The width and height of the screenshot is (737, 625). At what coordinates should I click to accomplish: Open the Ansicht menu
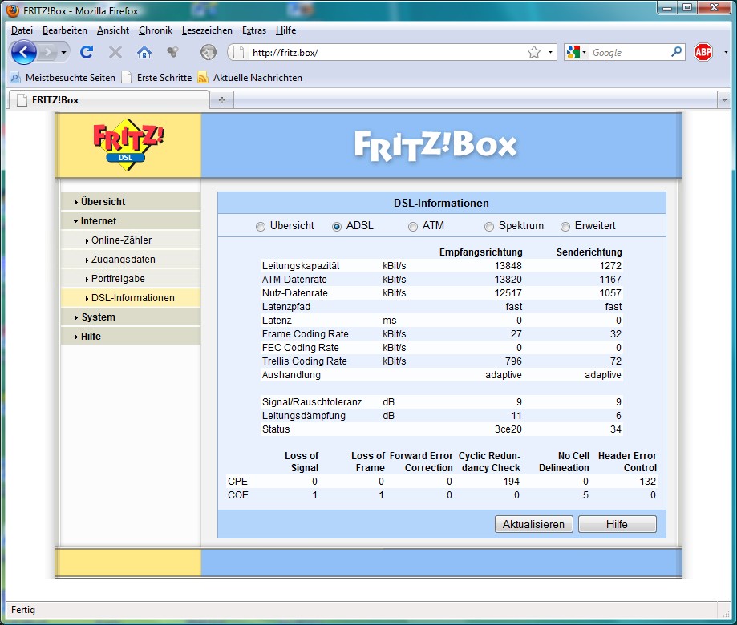(x=113, y=30)
